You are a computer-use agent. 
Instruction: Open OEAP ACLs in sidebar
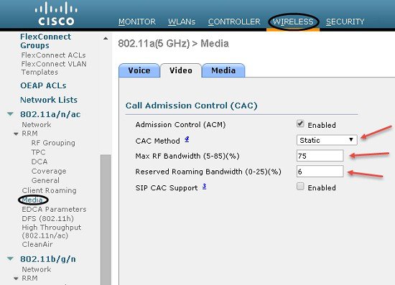tap(43, 85)
